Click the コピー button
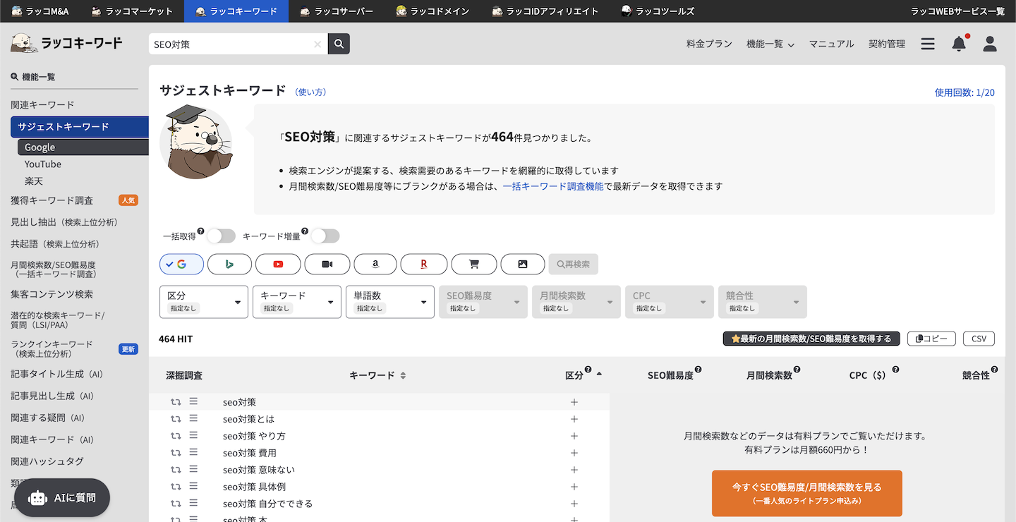This screenshot has width=1016, height=522. pyautogui.click(x=931, y=339)
